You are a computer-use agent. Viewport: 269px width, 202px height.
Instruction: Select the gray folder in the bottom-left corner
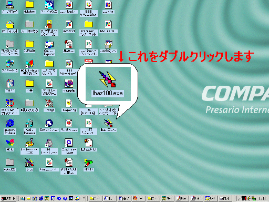click(x=10, y=163)
